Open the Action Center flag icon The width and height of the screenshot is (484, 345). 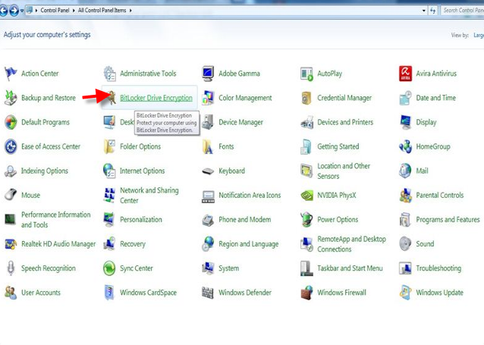pyautogui.click(x=11, y=74)
